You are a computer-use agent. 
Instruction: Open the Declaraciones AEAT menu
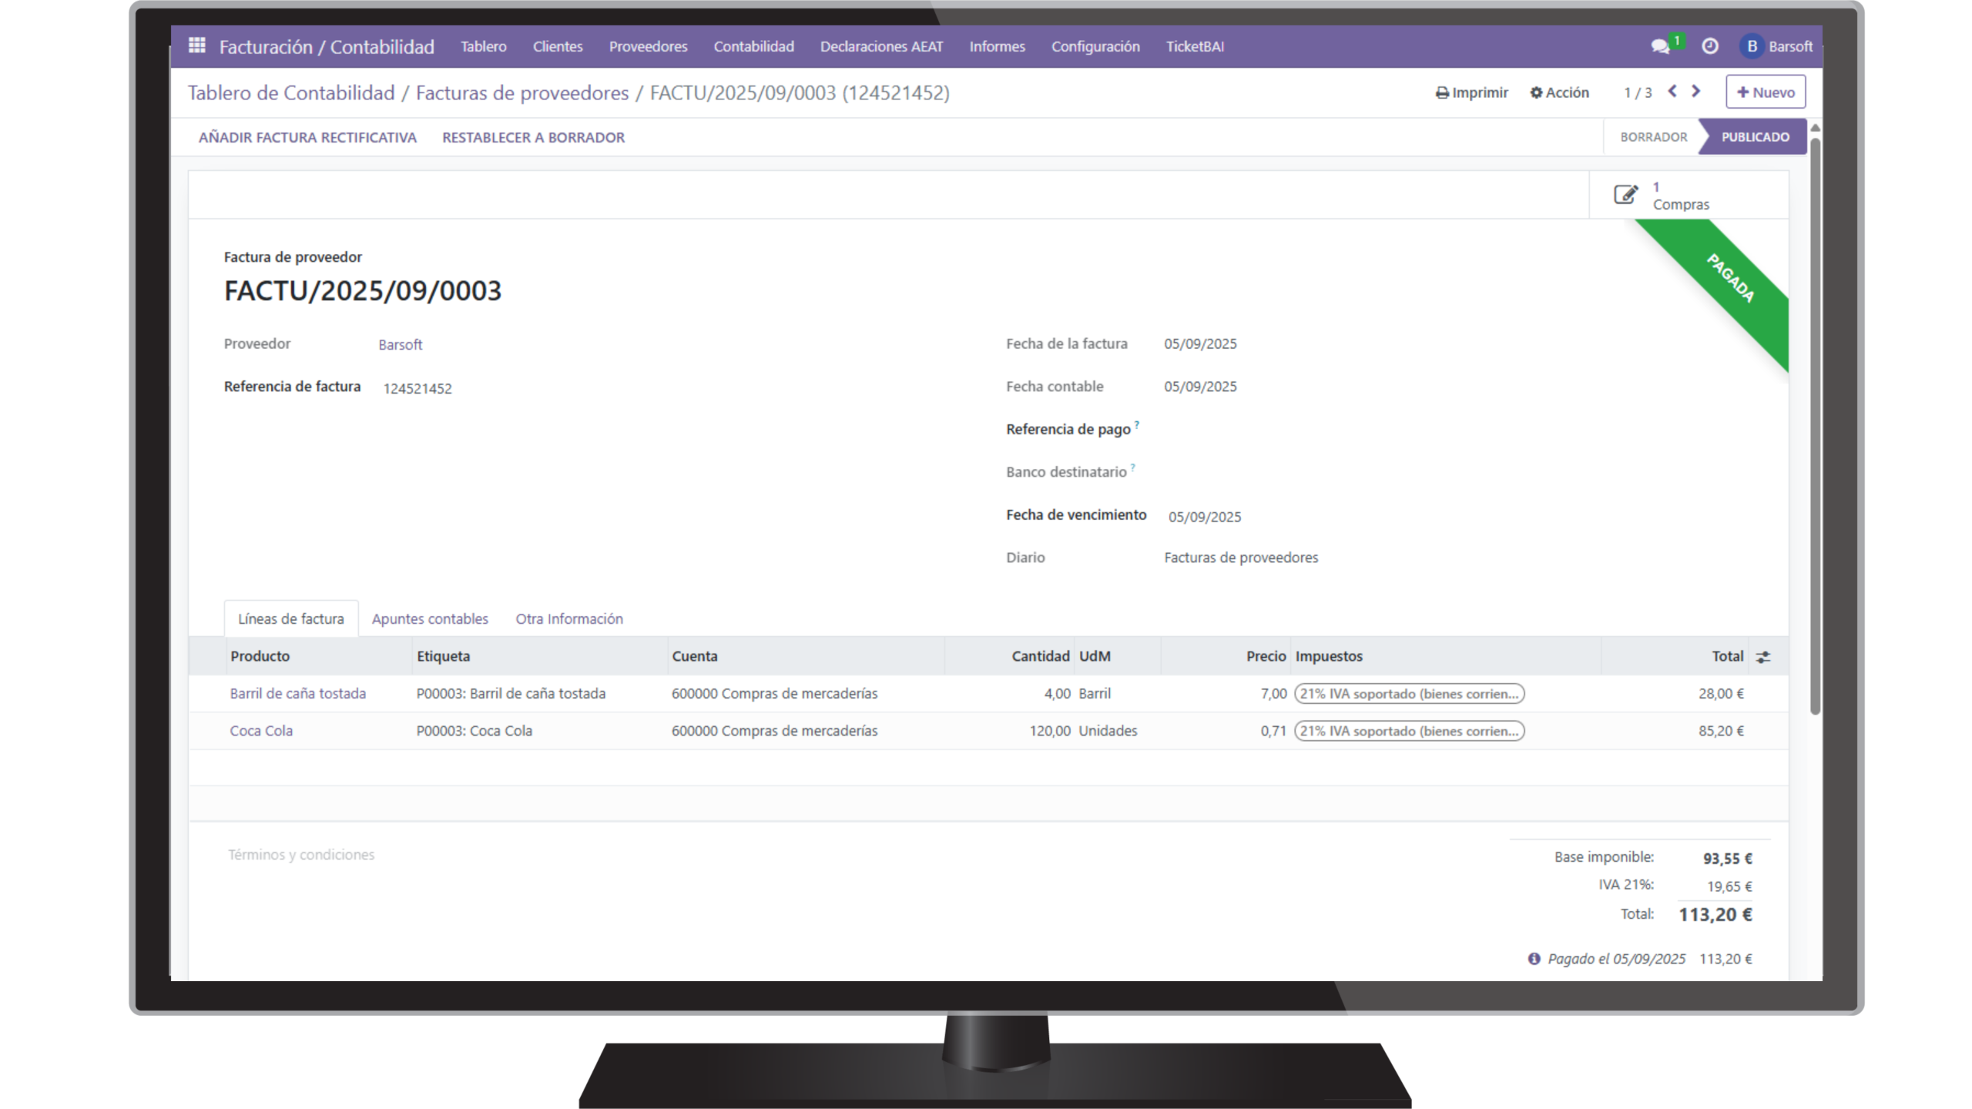click(x=881, y=46)
